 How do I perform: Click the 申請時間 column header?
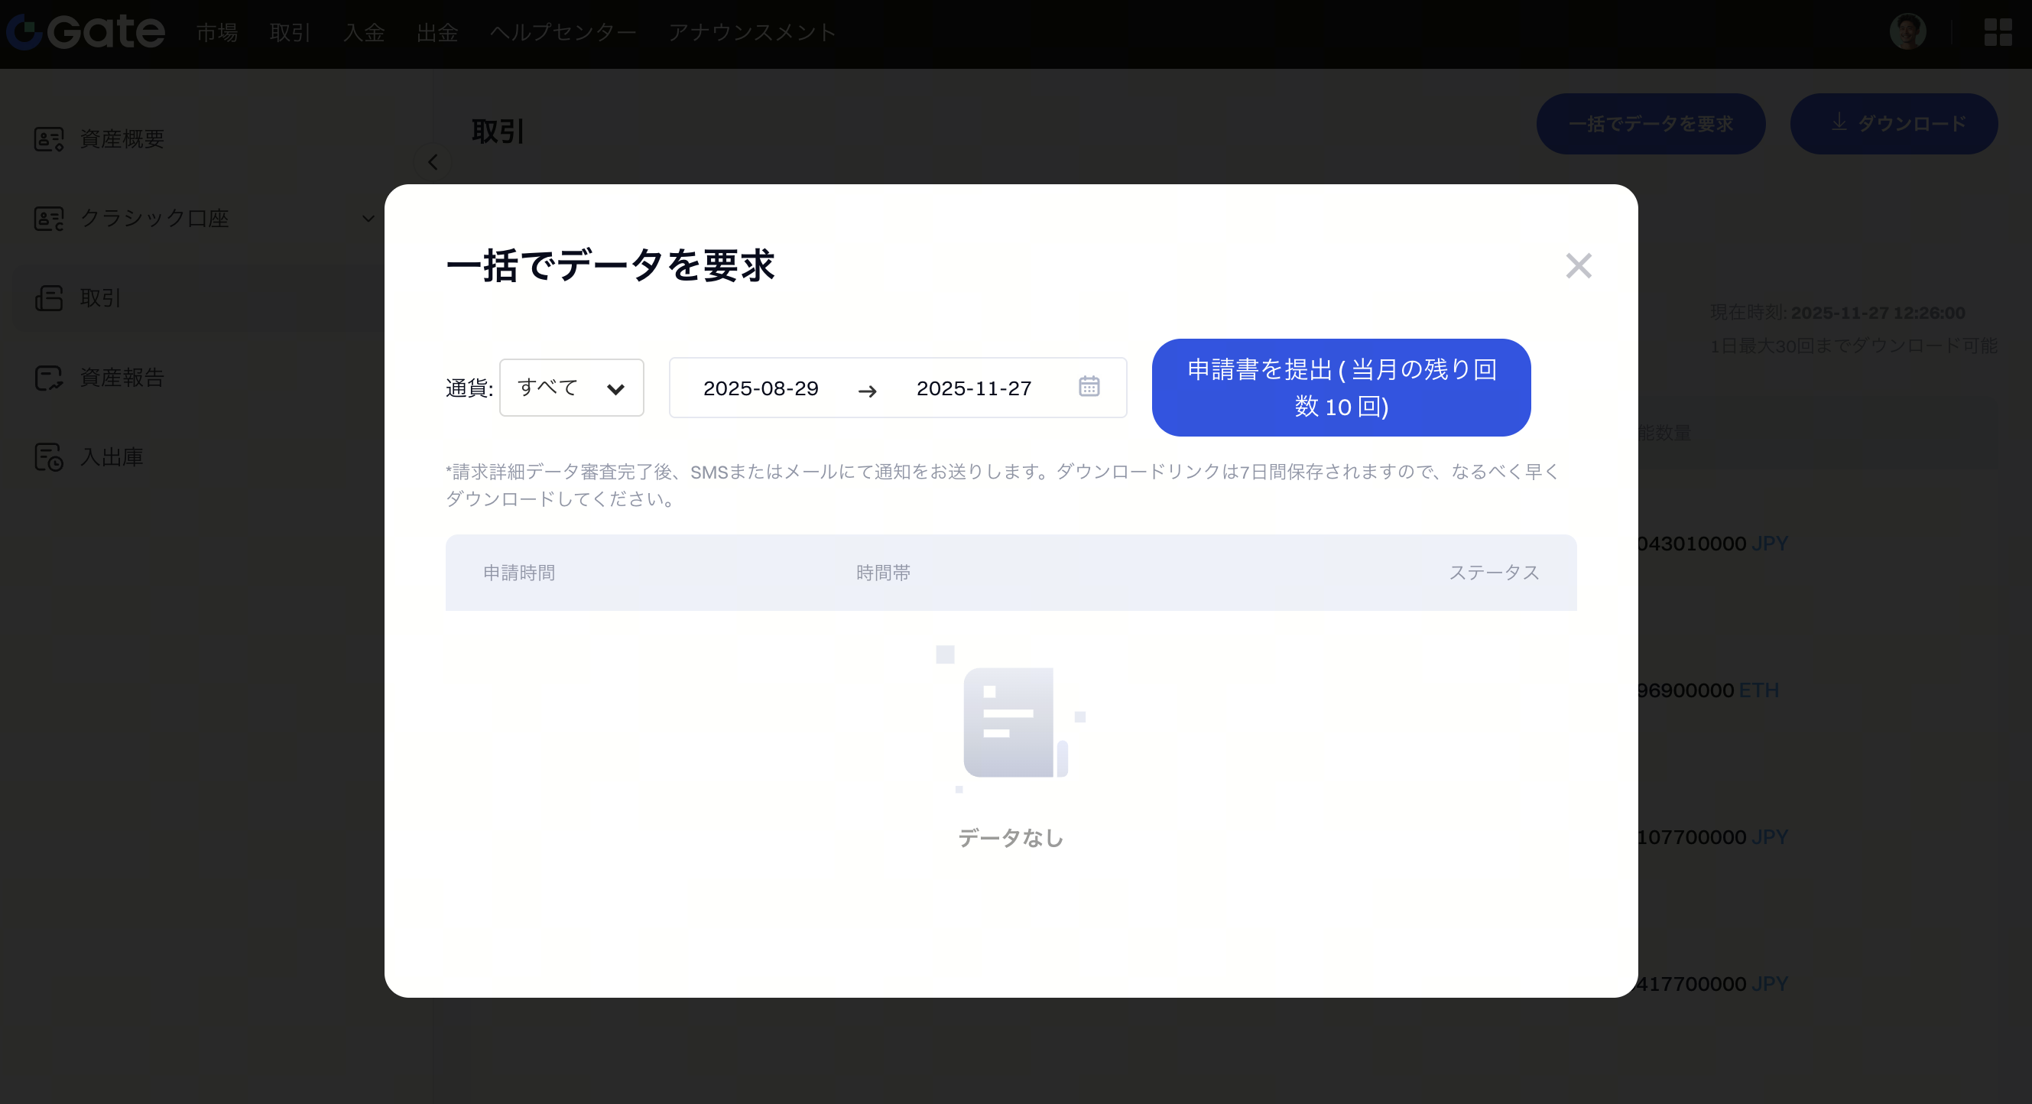pos(519,573)
